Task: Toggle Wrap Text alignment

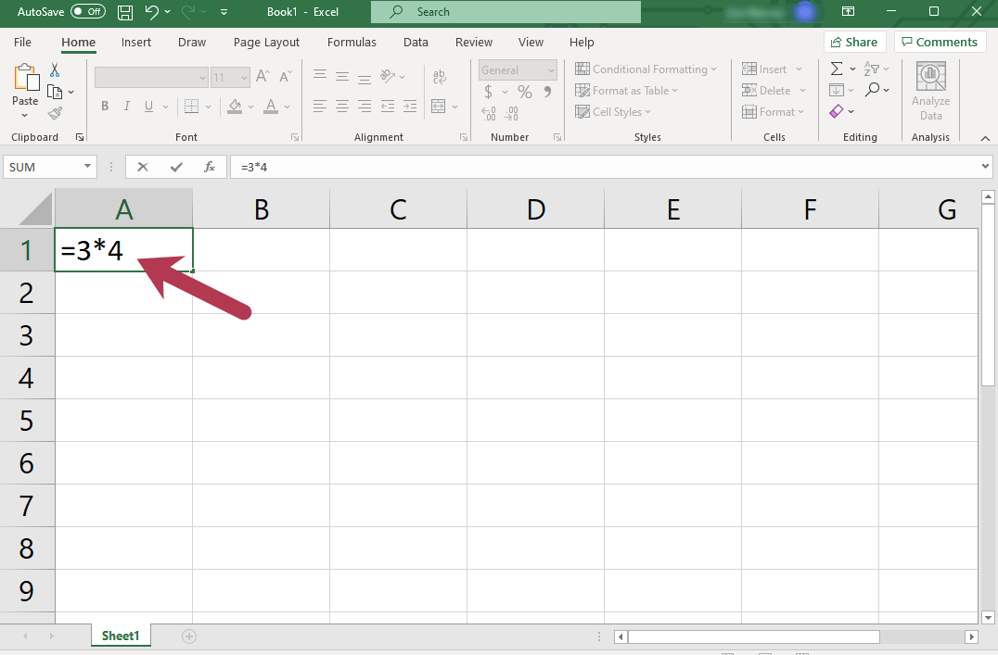Action: click(440, 79)
